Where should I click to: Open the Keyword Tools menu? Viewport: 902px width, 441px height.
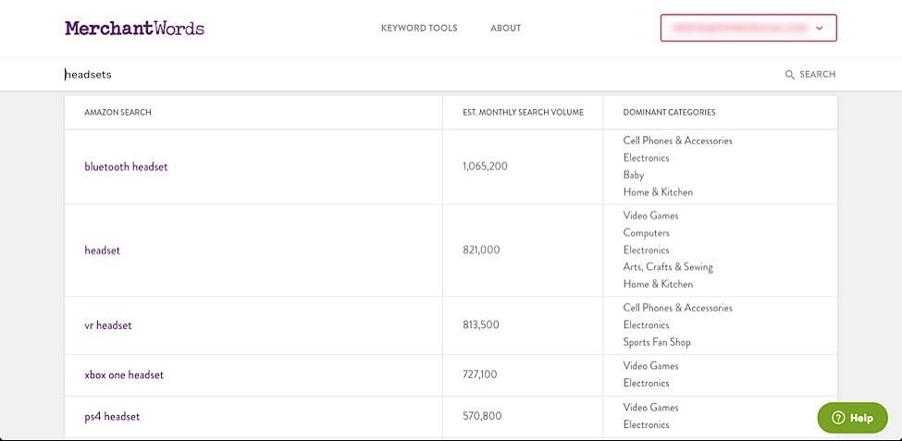419,28
